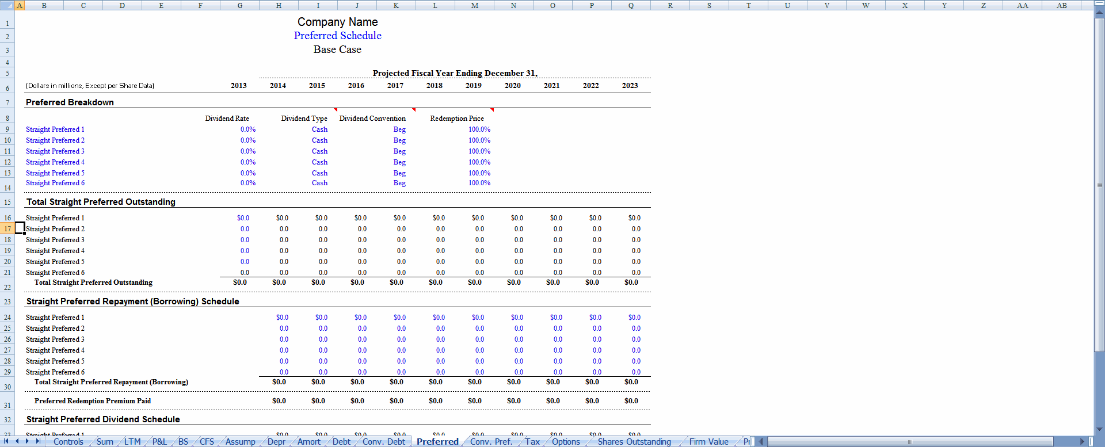Select Straight Preferred 3 dividend type Cash
This screenshot has width=1105, height=447.
319,151
